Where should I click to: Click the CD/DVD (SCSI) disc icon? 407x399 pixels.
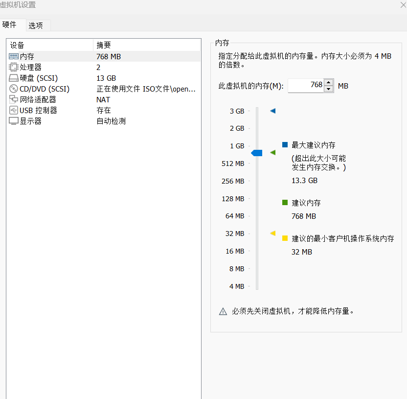[x=14, y=89]
